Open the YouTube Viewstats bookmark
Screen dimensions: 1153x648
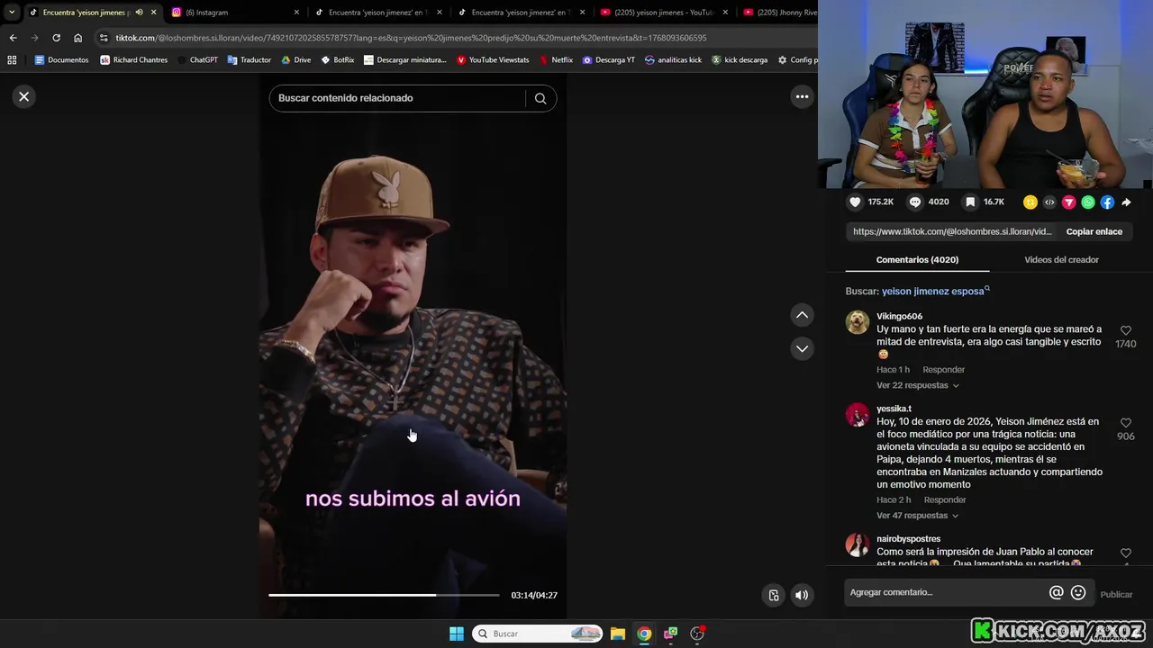(x=493, y=60)
